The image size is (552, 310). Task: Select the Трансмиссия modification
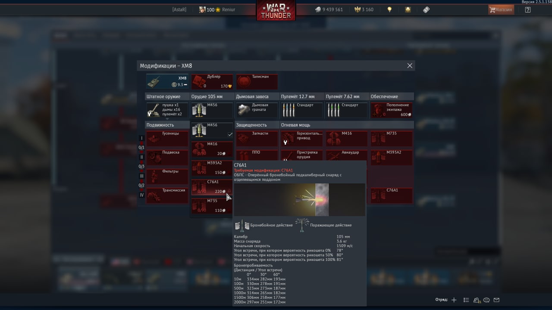tap(167, 195)
